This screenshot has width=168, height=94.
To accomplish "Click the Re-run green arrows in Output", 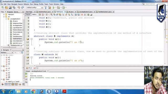I will (26, 74).
